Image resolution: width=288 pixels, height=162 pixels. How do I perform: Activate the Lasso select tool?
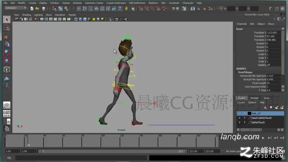pos(7,28)
